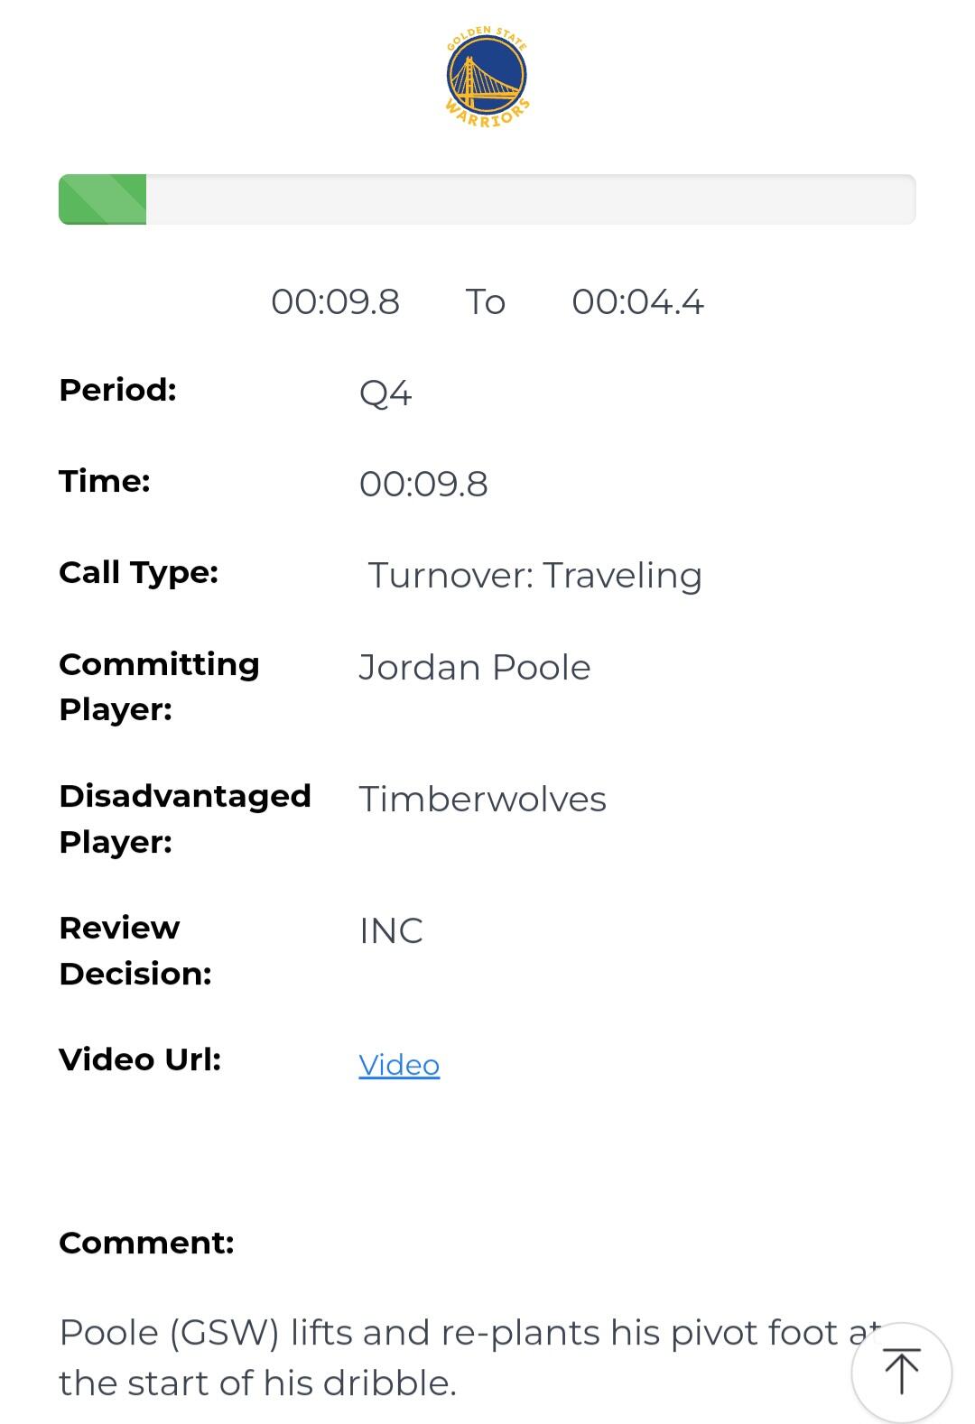975x1424 pixels.
Task: Click the Period label
Action: click(117, 390)
